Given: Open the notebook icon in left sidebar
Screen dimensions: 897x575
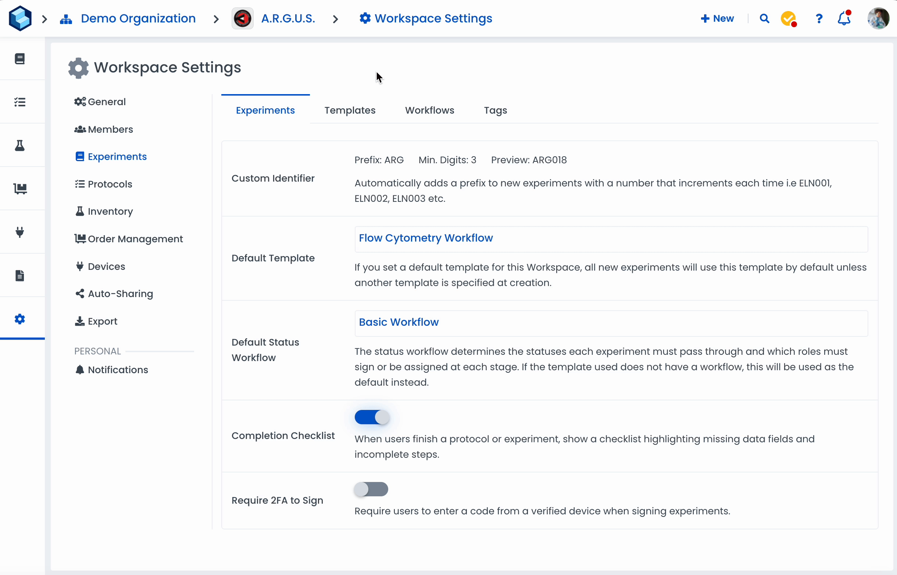Looking at the screenshot, I should tap(20, 58).
